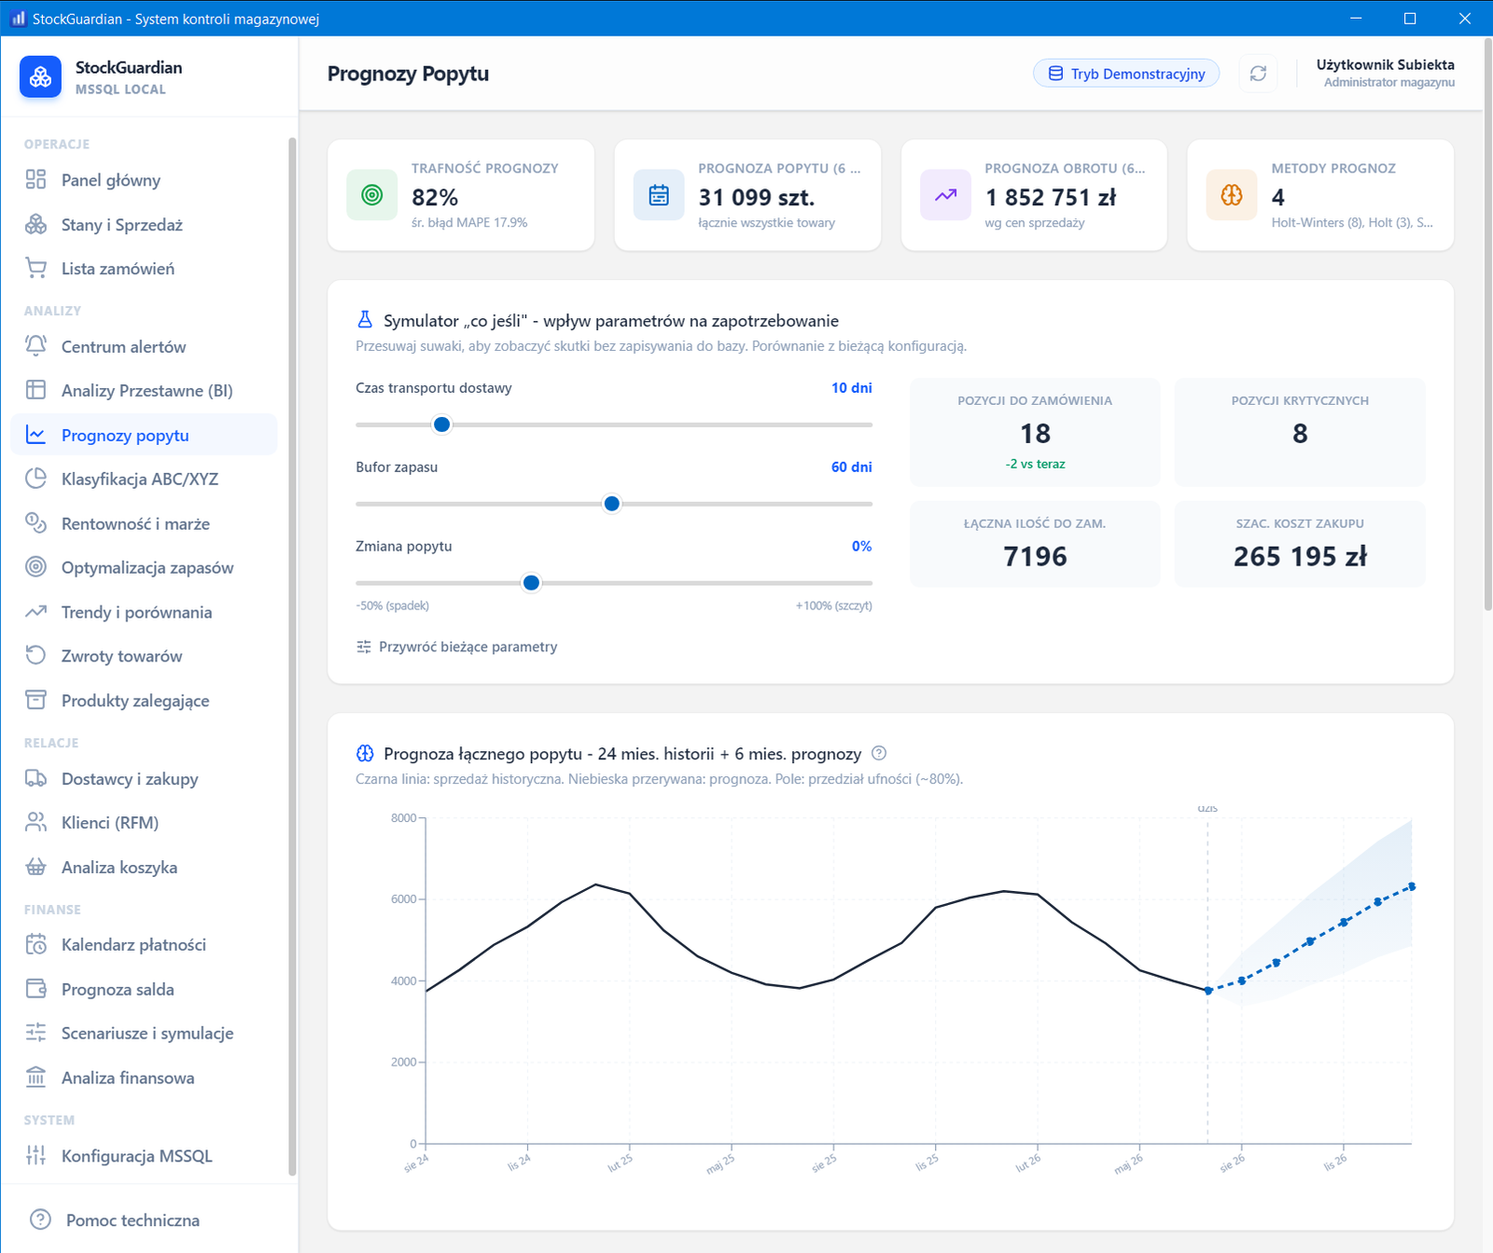Image resolution: width=1493 pixels, height=1253 pixels.
Task: Click the Rentowność i marże coins icon
Action: point(35,523)
